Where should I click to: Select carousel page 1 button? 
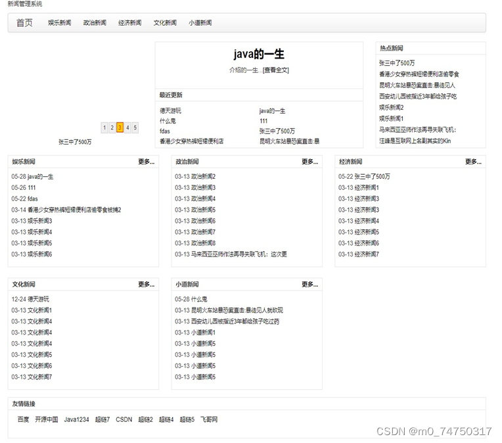pyautogui.click(x=104, y=128)
